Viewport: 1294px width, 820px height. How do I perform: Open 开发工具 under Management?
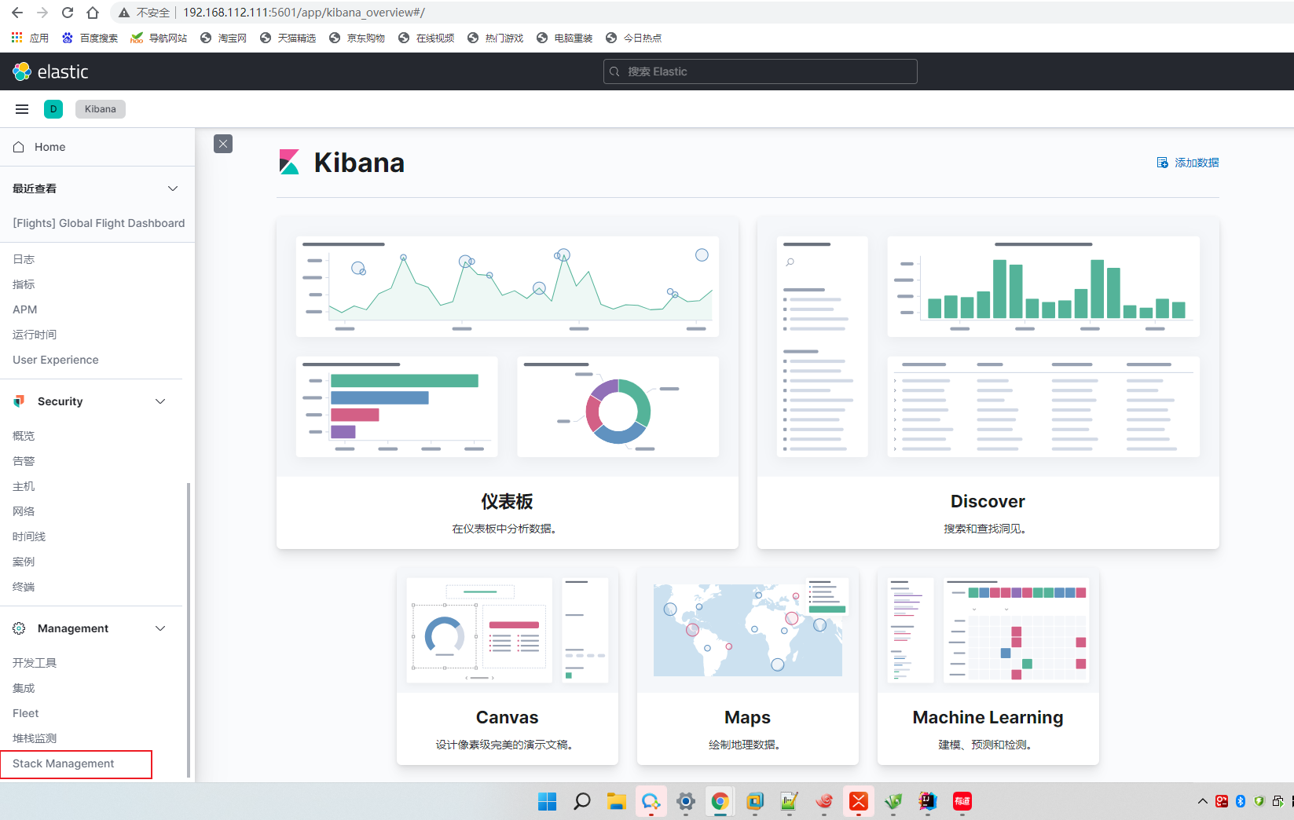[x=35, y=663]
